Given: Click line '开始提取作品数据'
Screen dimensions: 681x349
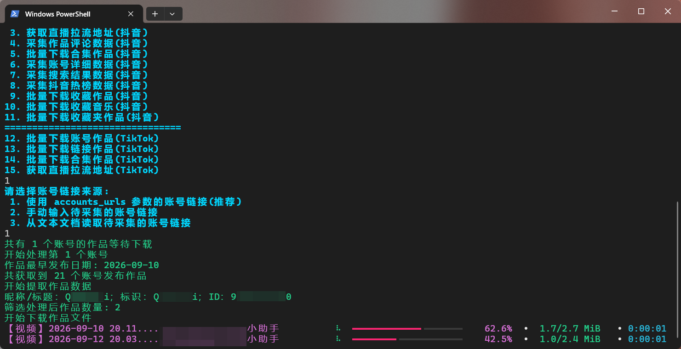Looking at the screenshot, I should pyautogui.click(x=48, y=286).
